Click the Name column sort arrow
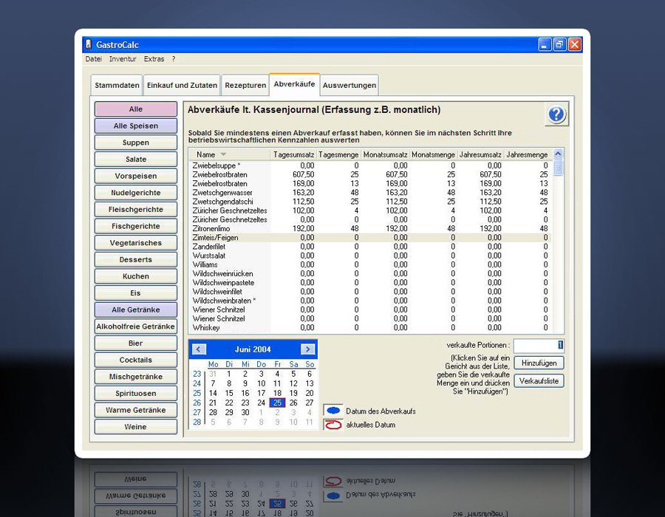Screen dimensions: 665x517 pos(223,154)
